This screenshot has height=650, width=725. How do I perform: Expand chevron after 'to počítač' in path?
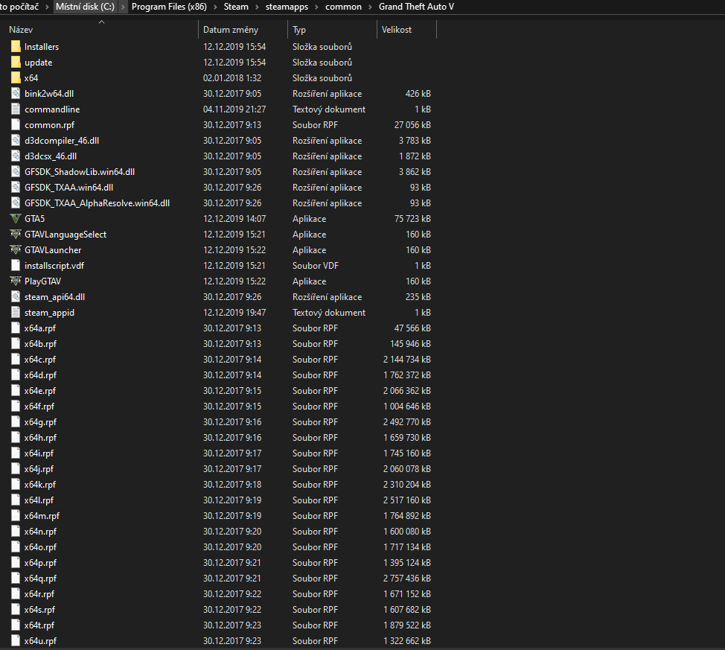(47, 7)
